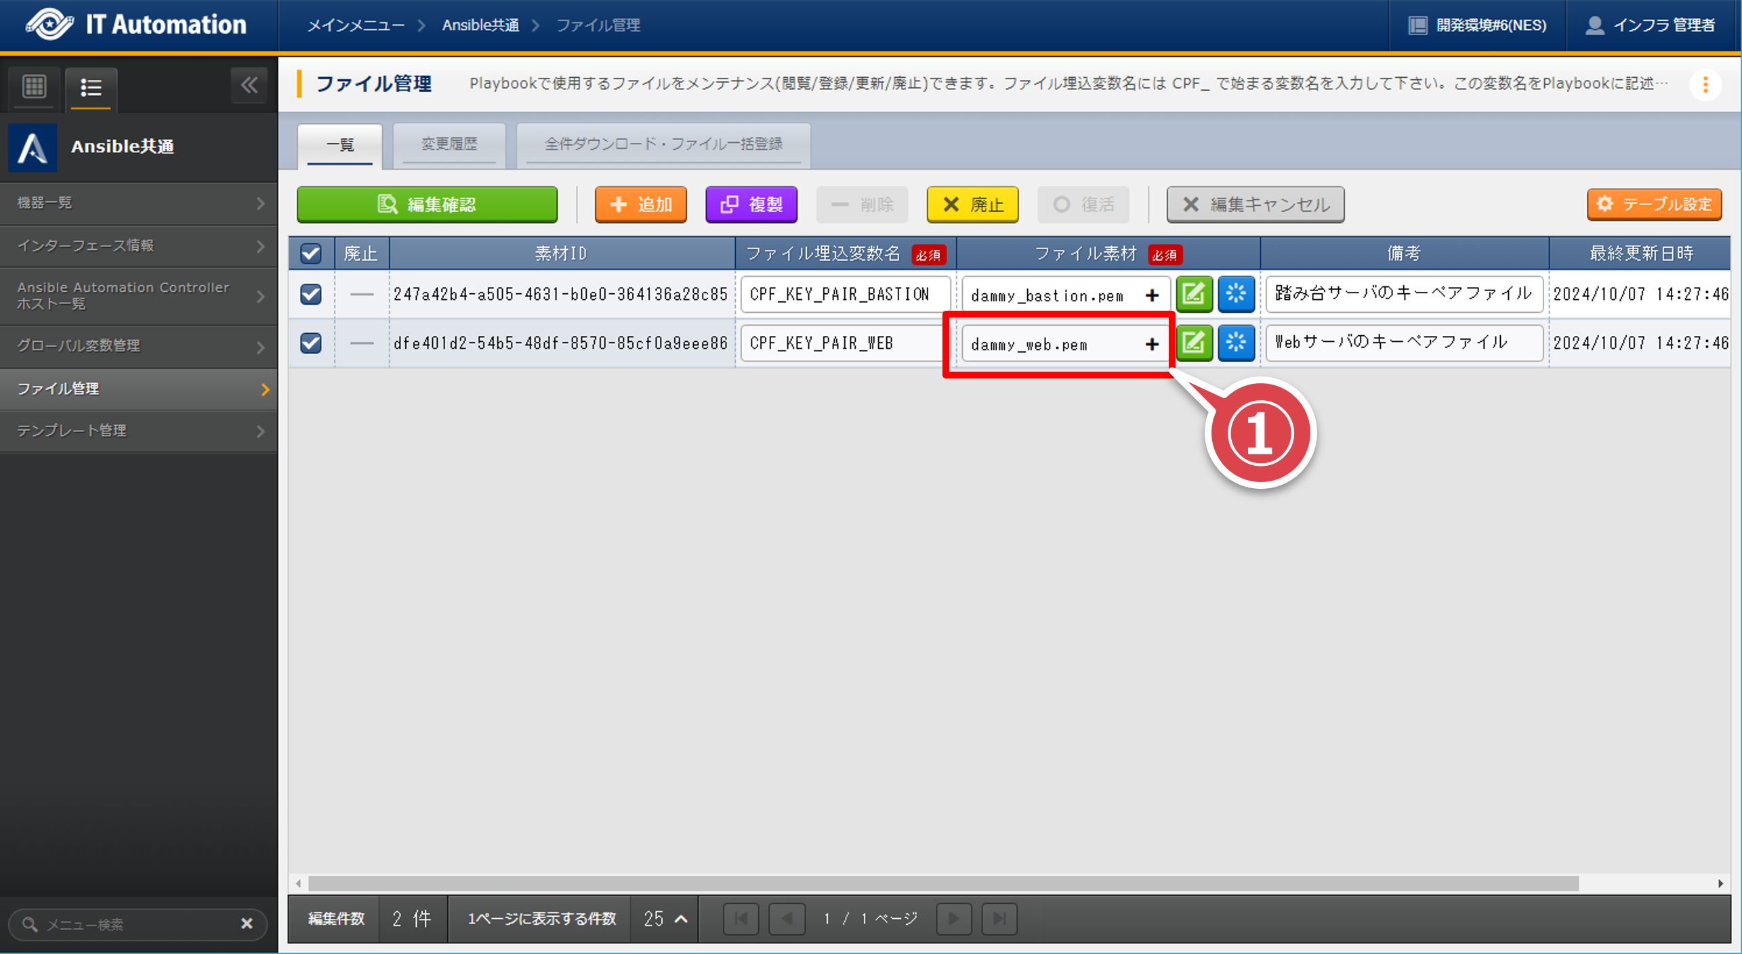Image resolution: width=1742 pixels, height=954 pixels.
Task: Uncheck the CPF_KEY_PAIR_BASTION row checkbox
Action: coord(311,295)
